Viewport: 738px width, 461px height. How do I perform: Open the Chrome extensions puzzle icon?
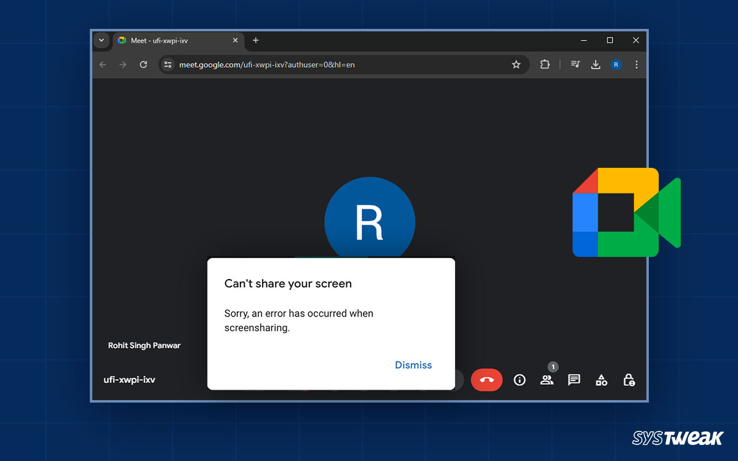(x=545, y=64)
